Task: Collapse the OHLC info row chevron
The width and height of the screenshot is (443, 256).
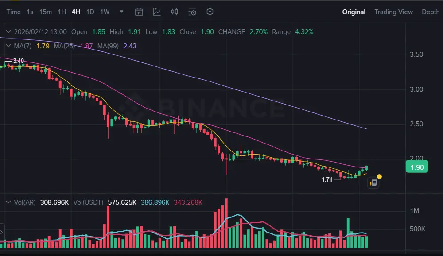Action: point(8,31)
